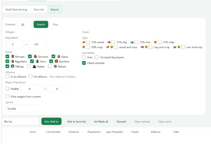Screen dimensions: 211x144
Task: Enable the No alliance filter
Action: tap(30, 76)
